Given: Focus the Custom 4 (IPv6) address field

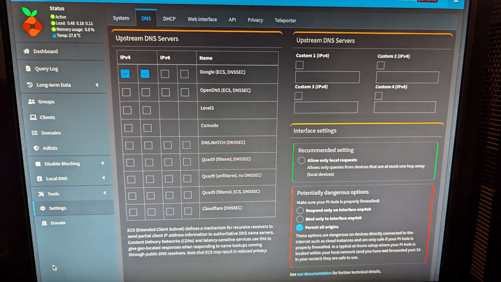Looking at the screenshot, I should tap(405, 107).
